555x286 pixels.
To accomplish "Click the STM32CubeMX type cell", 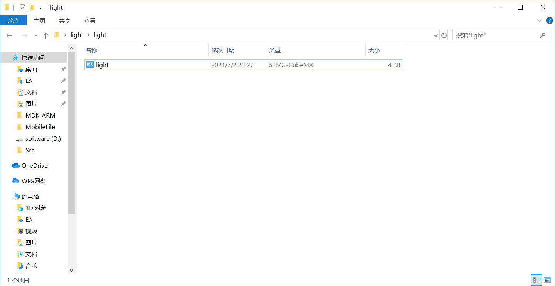I will [x=291, y=65].
